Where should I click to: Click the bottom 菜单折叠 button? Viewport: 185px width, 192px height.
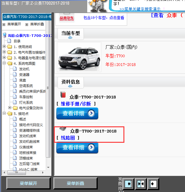point(75,183)
